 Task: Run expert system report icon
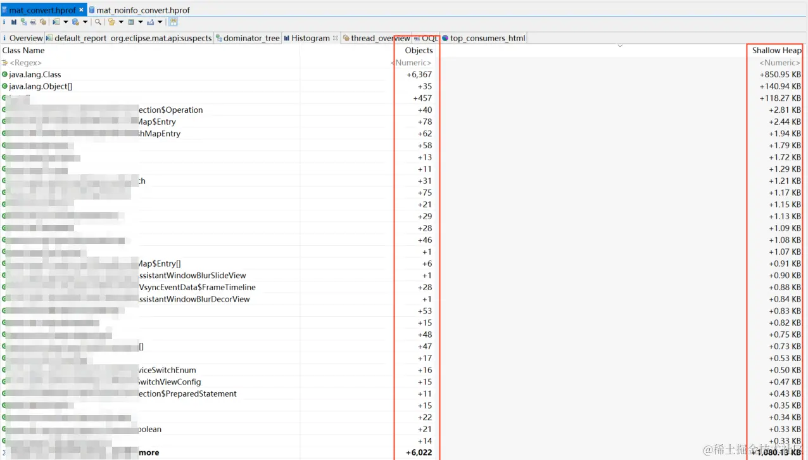56,22
